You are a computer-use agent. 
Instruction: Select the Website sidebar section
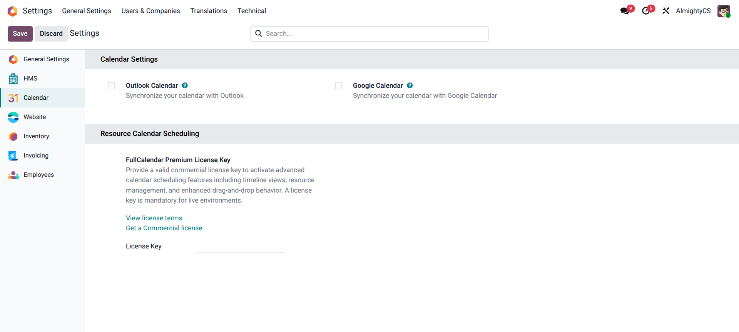pos(42,117)
